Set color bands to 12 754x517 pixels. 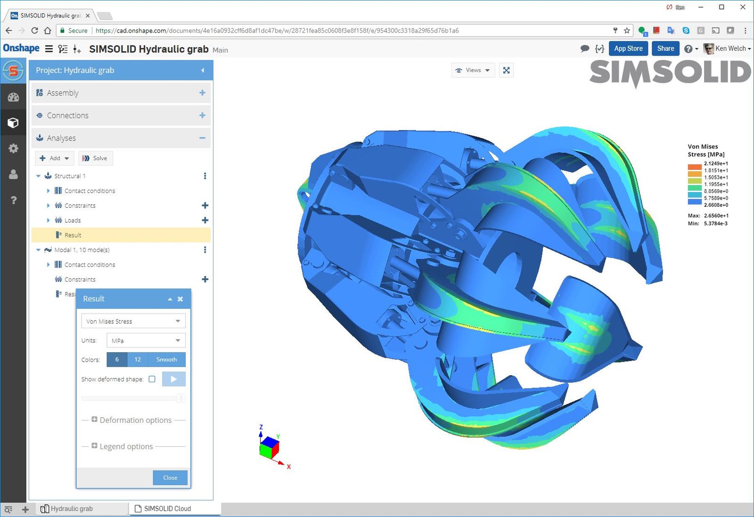[x=138, y=359]
